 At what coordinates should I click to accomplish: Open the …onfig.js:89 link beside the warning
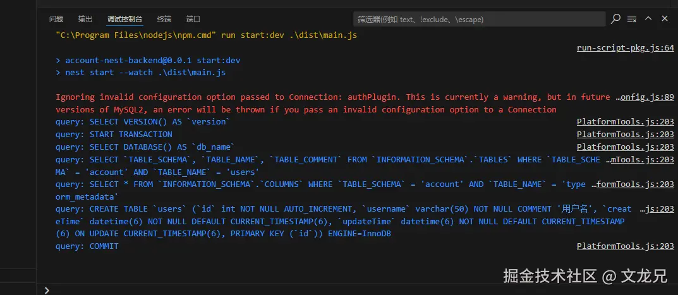645,97
